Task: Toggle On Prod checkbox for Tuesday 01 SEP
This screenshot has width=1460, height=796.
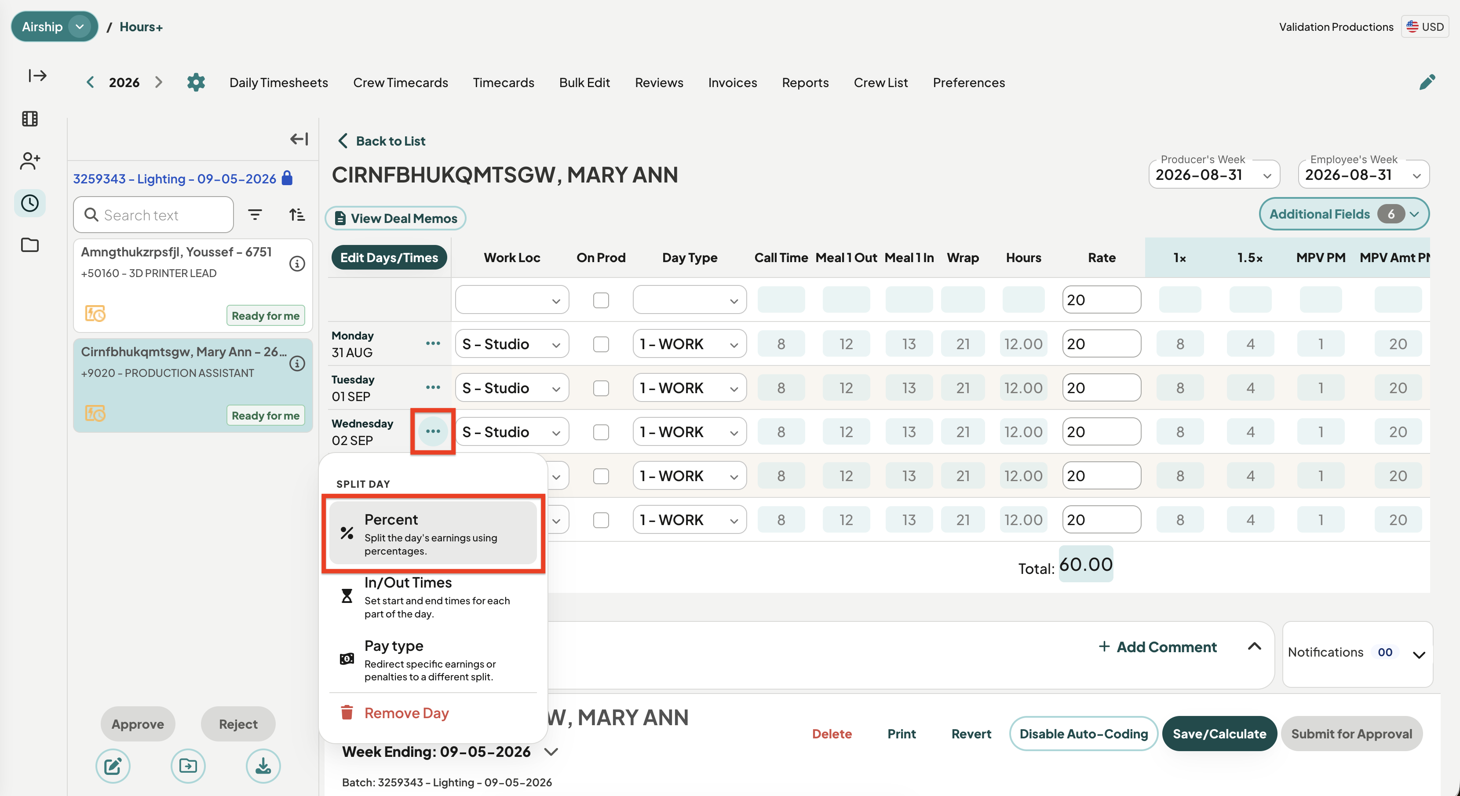Action: pos(601,388)
